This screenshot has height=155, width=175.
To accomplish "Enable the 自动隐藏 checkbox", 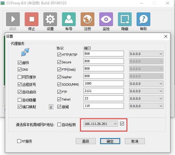I will pos(20,100).
